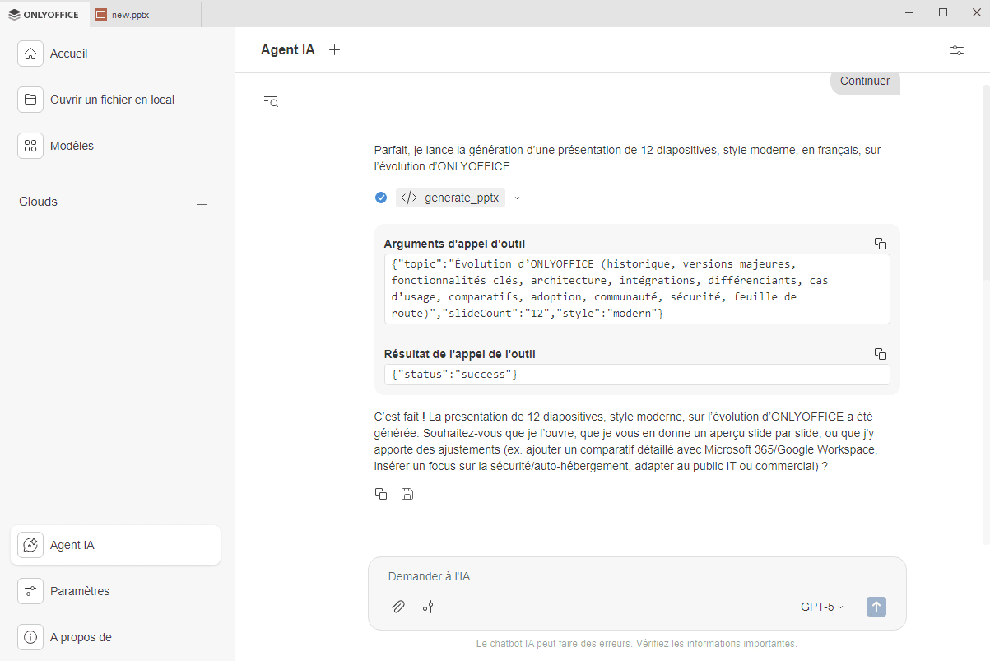Click Ouvrir un fichier en local

coord(112,100)
